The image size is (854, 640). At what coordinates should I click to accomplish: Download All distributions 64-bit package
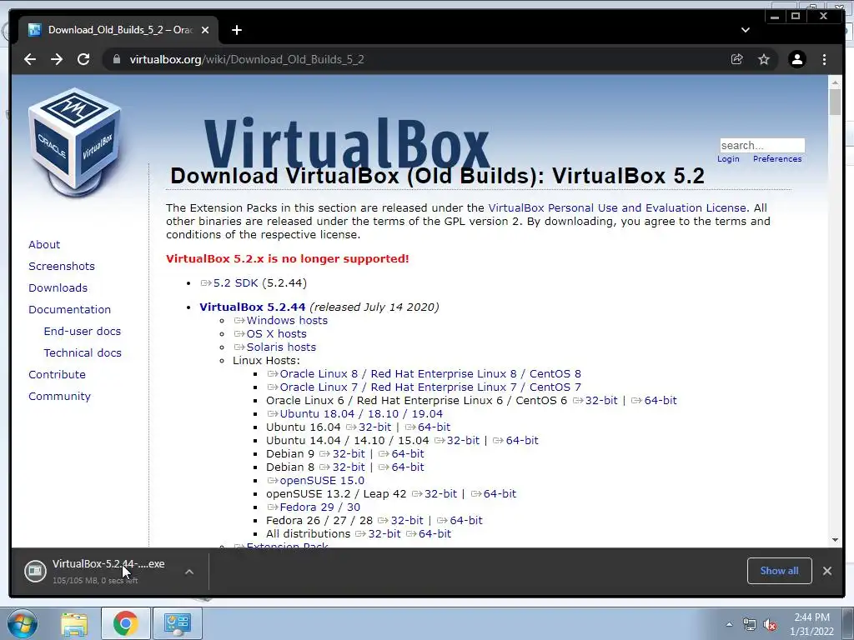pyautogui.click(x=429, y=534)
